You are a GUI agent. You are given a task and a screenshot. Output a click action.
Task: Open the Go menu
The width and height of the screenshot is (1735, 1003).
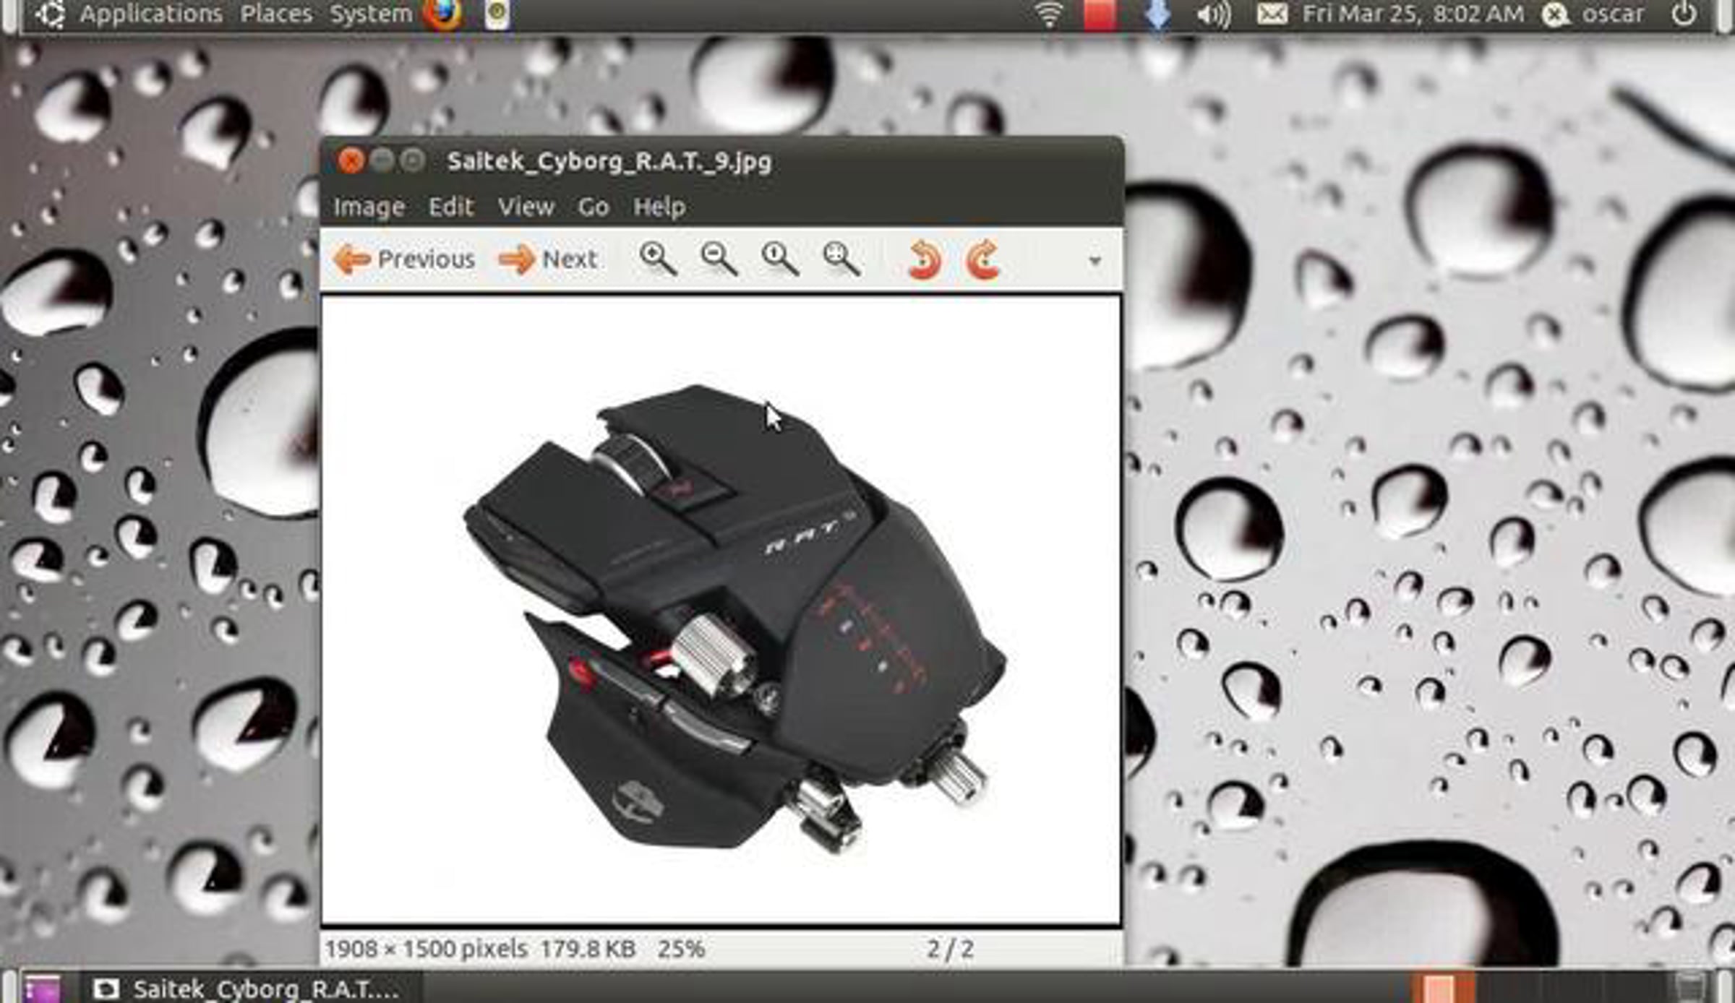(593, 207)
